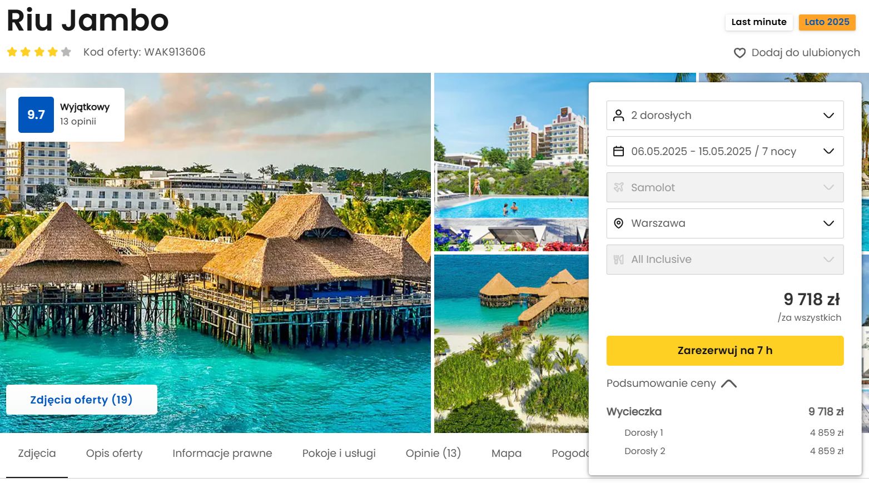Image resolution: width=869 pixels, height=483 pixels.
Task: Open the 2 dorosłych travelers dropdown
Action: [x=725, y=115]
